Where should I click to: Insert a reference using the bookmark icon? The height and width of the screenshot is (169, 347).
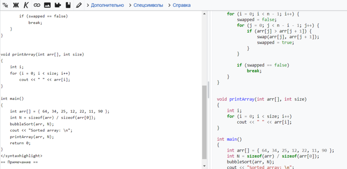[x=68, y=5]
